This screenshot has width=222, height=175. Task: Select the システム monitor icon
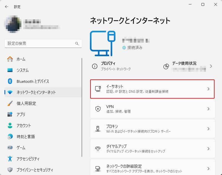tap(10, 70)
